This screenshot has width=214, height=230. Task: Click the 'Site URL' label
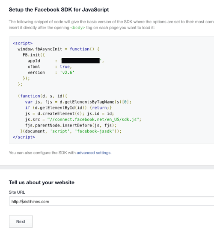point(17,192)
